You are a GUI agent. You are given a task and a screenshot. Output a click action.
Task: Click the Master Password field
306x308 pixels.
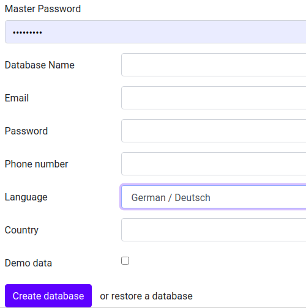[155, 32]
